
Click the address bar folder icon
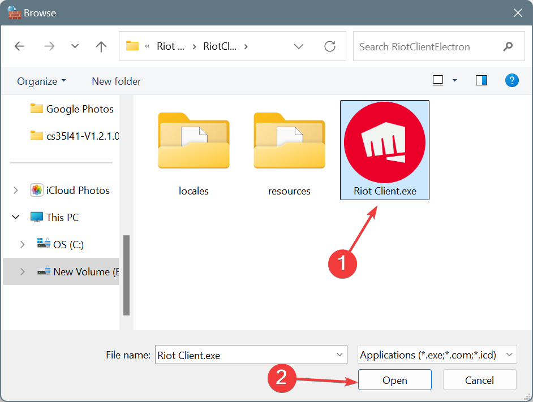132,46
